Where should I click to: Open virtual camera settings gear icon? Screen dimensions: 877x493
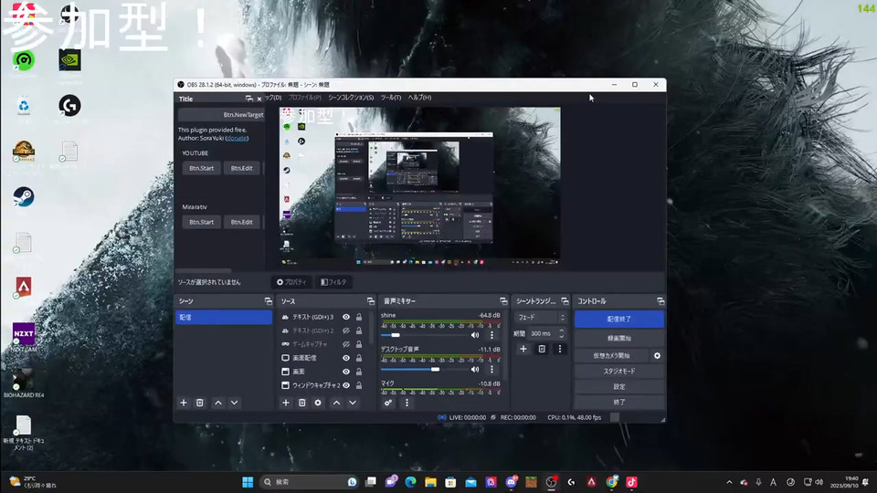(x=657, y=355)
